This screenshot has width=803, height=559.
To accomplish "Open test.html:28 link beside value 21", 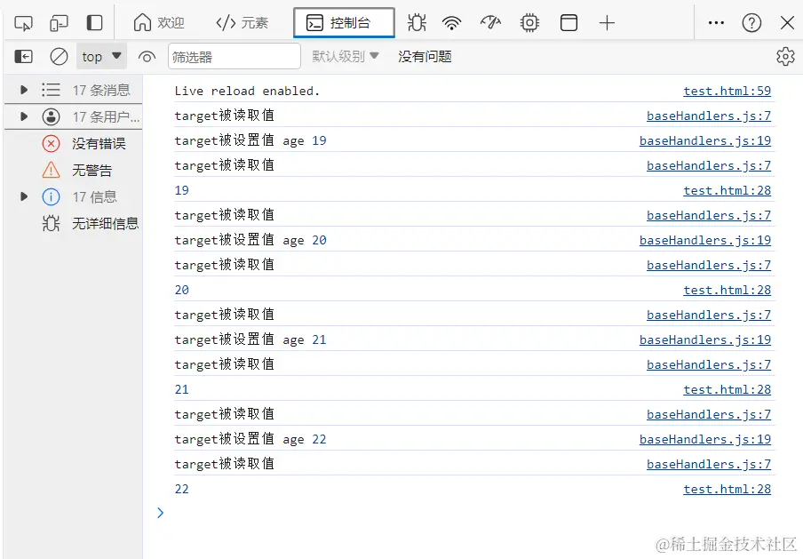I will [727, 389].
